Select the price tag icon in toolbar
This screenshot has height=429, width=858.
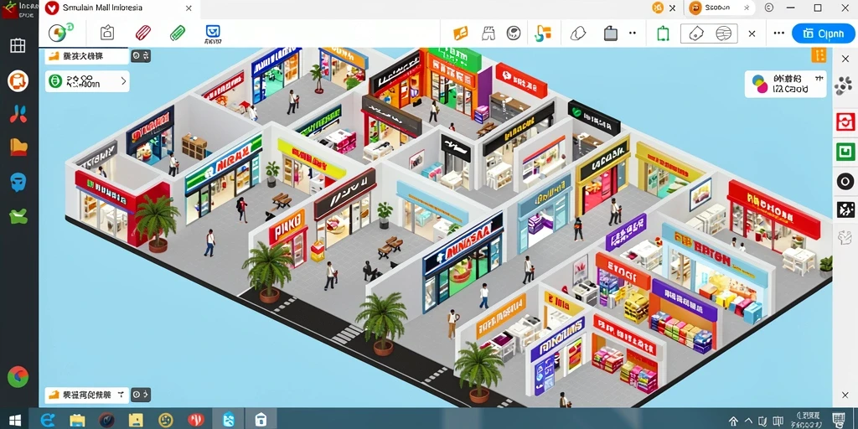point(696,34)
